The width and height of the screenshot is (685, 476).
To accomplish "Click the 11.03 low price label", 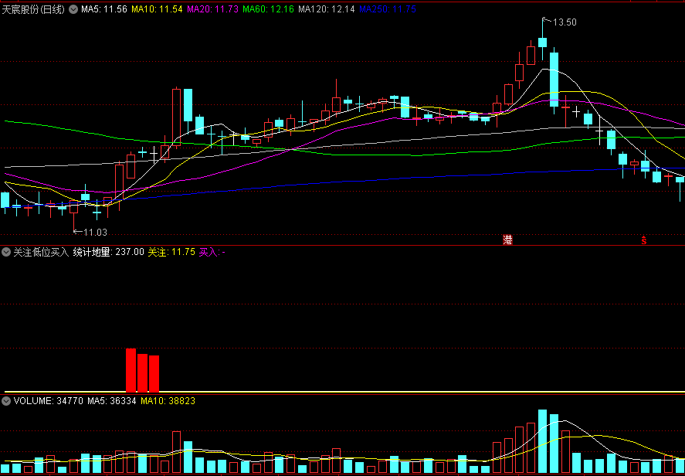I will click(95, 232).
